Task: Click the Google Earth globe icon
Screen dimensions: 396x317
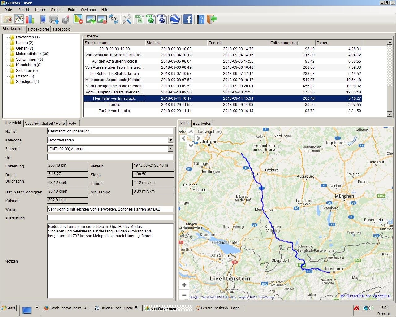Action: click(x=175, y=19)
